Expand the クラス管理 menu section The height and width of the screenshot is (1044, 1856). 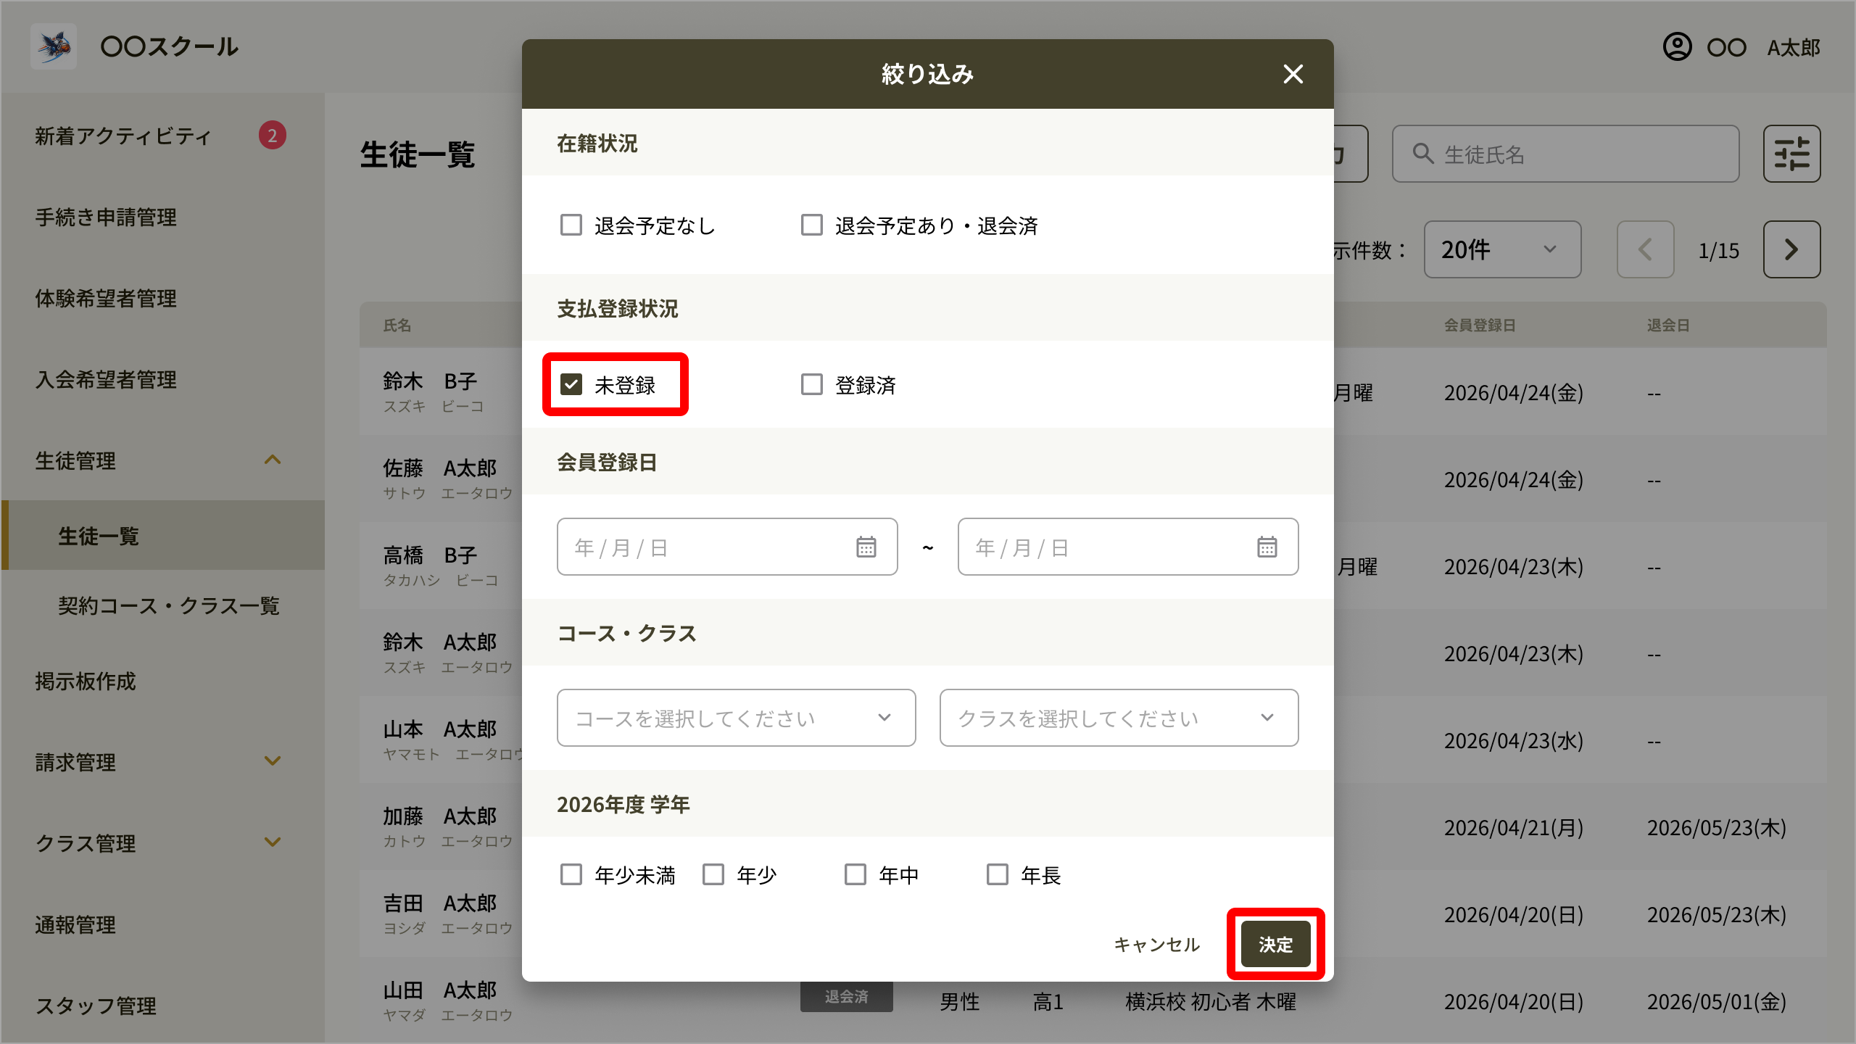[273, 842]
